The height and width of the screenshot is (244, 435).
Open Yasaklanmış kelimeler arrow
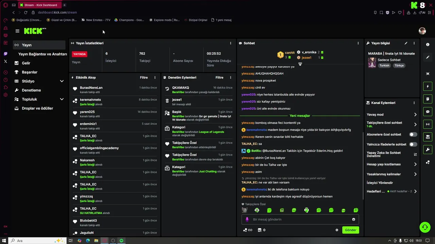(x=415, y=174)
